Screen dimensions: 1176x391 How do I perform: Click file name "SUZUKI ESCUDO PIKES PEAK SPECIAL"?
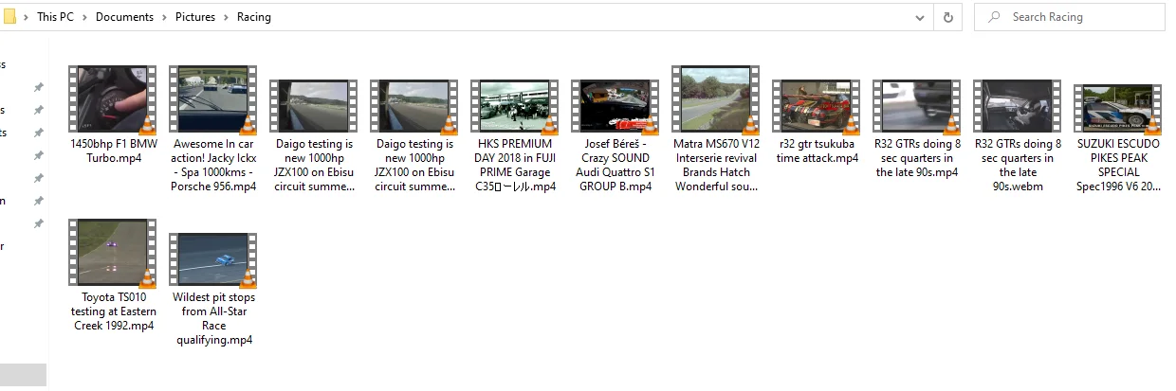tap(1119, 165)
